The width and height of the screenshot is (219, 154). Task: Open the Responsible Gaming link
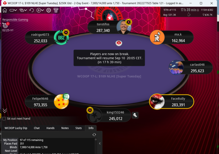[15, 20]
